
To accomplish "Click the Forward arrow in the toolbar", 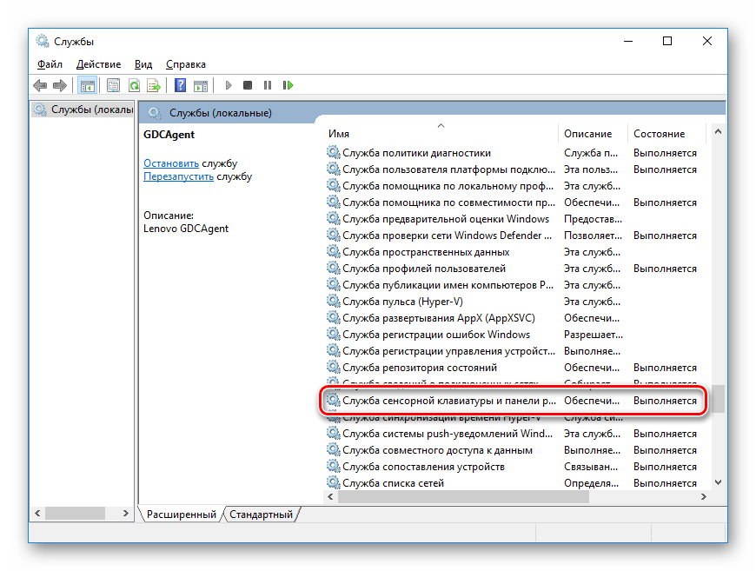I will tap(59, 85).
